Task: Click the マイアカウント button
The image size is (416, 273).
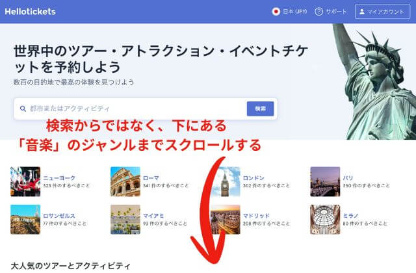Action: pos(383,12)
